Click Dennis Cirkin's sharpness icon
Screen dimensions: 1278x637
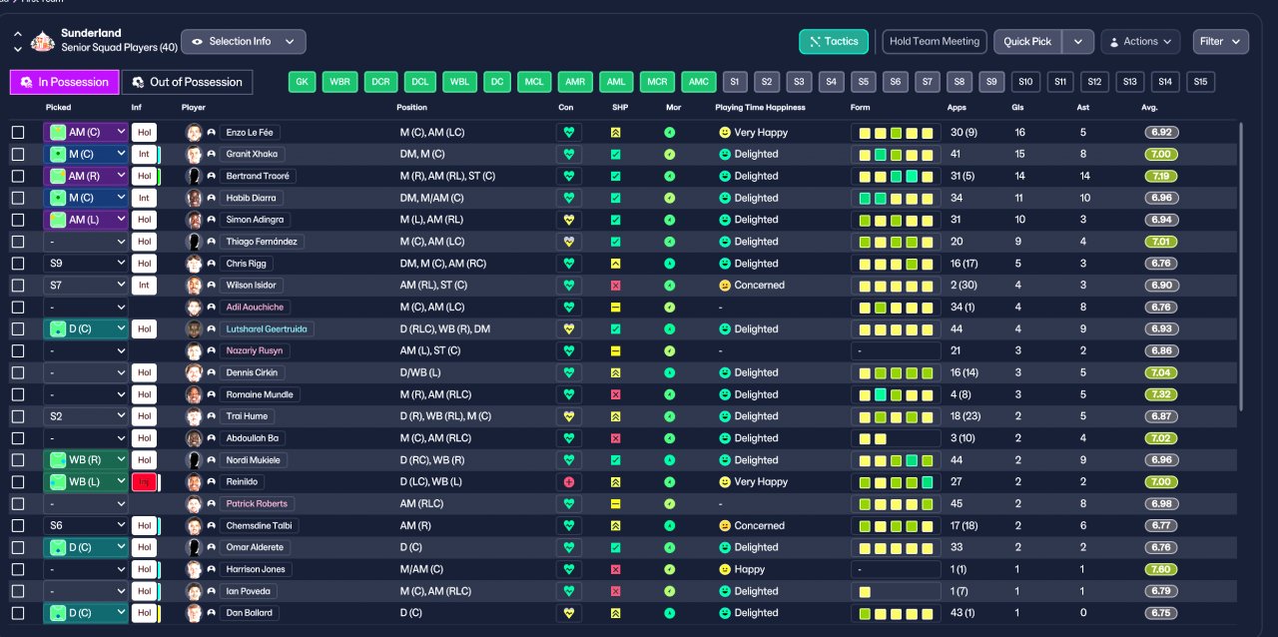pos(615,372)
